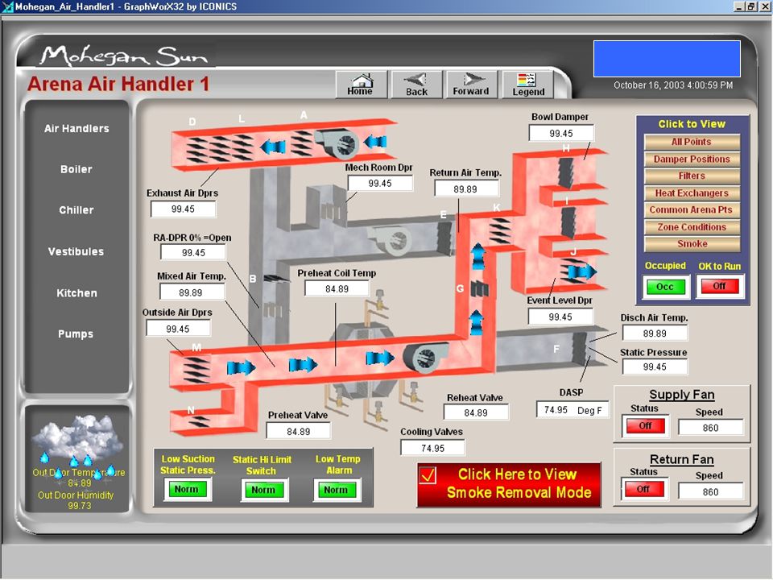
Task: Click the damper in duct F
Action: pyautogui.click(x=580, y=347)
